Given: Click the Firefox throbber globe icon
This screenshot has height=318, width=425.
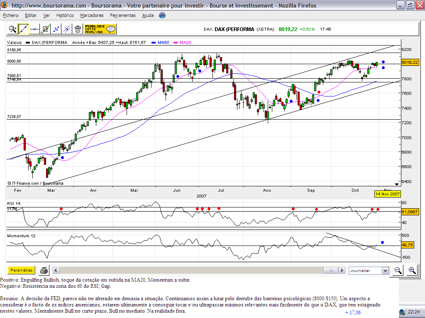Looking at the screenshot, I should tap(162, 15).
